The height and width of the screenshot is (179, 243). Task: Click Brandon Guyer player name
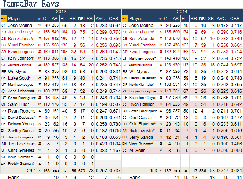pyautogui.click(x=143, y=98)
